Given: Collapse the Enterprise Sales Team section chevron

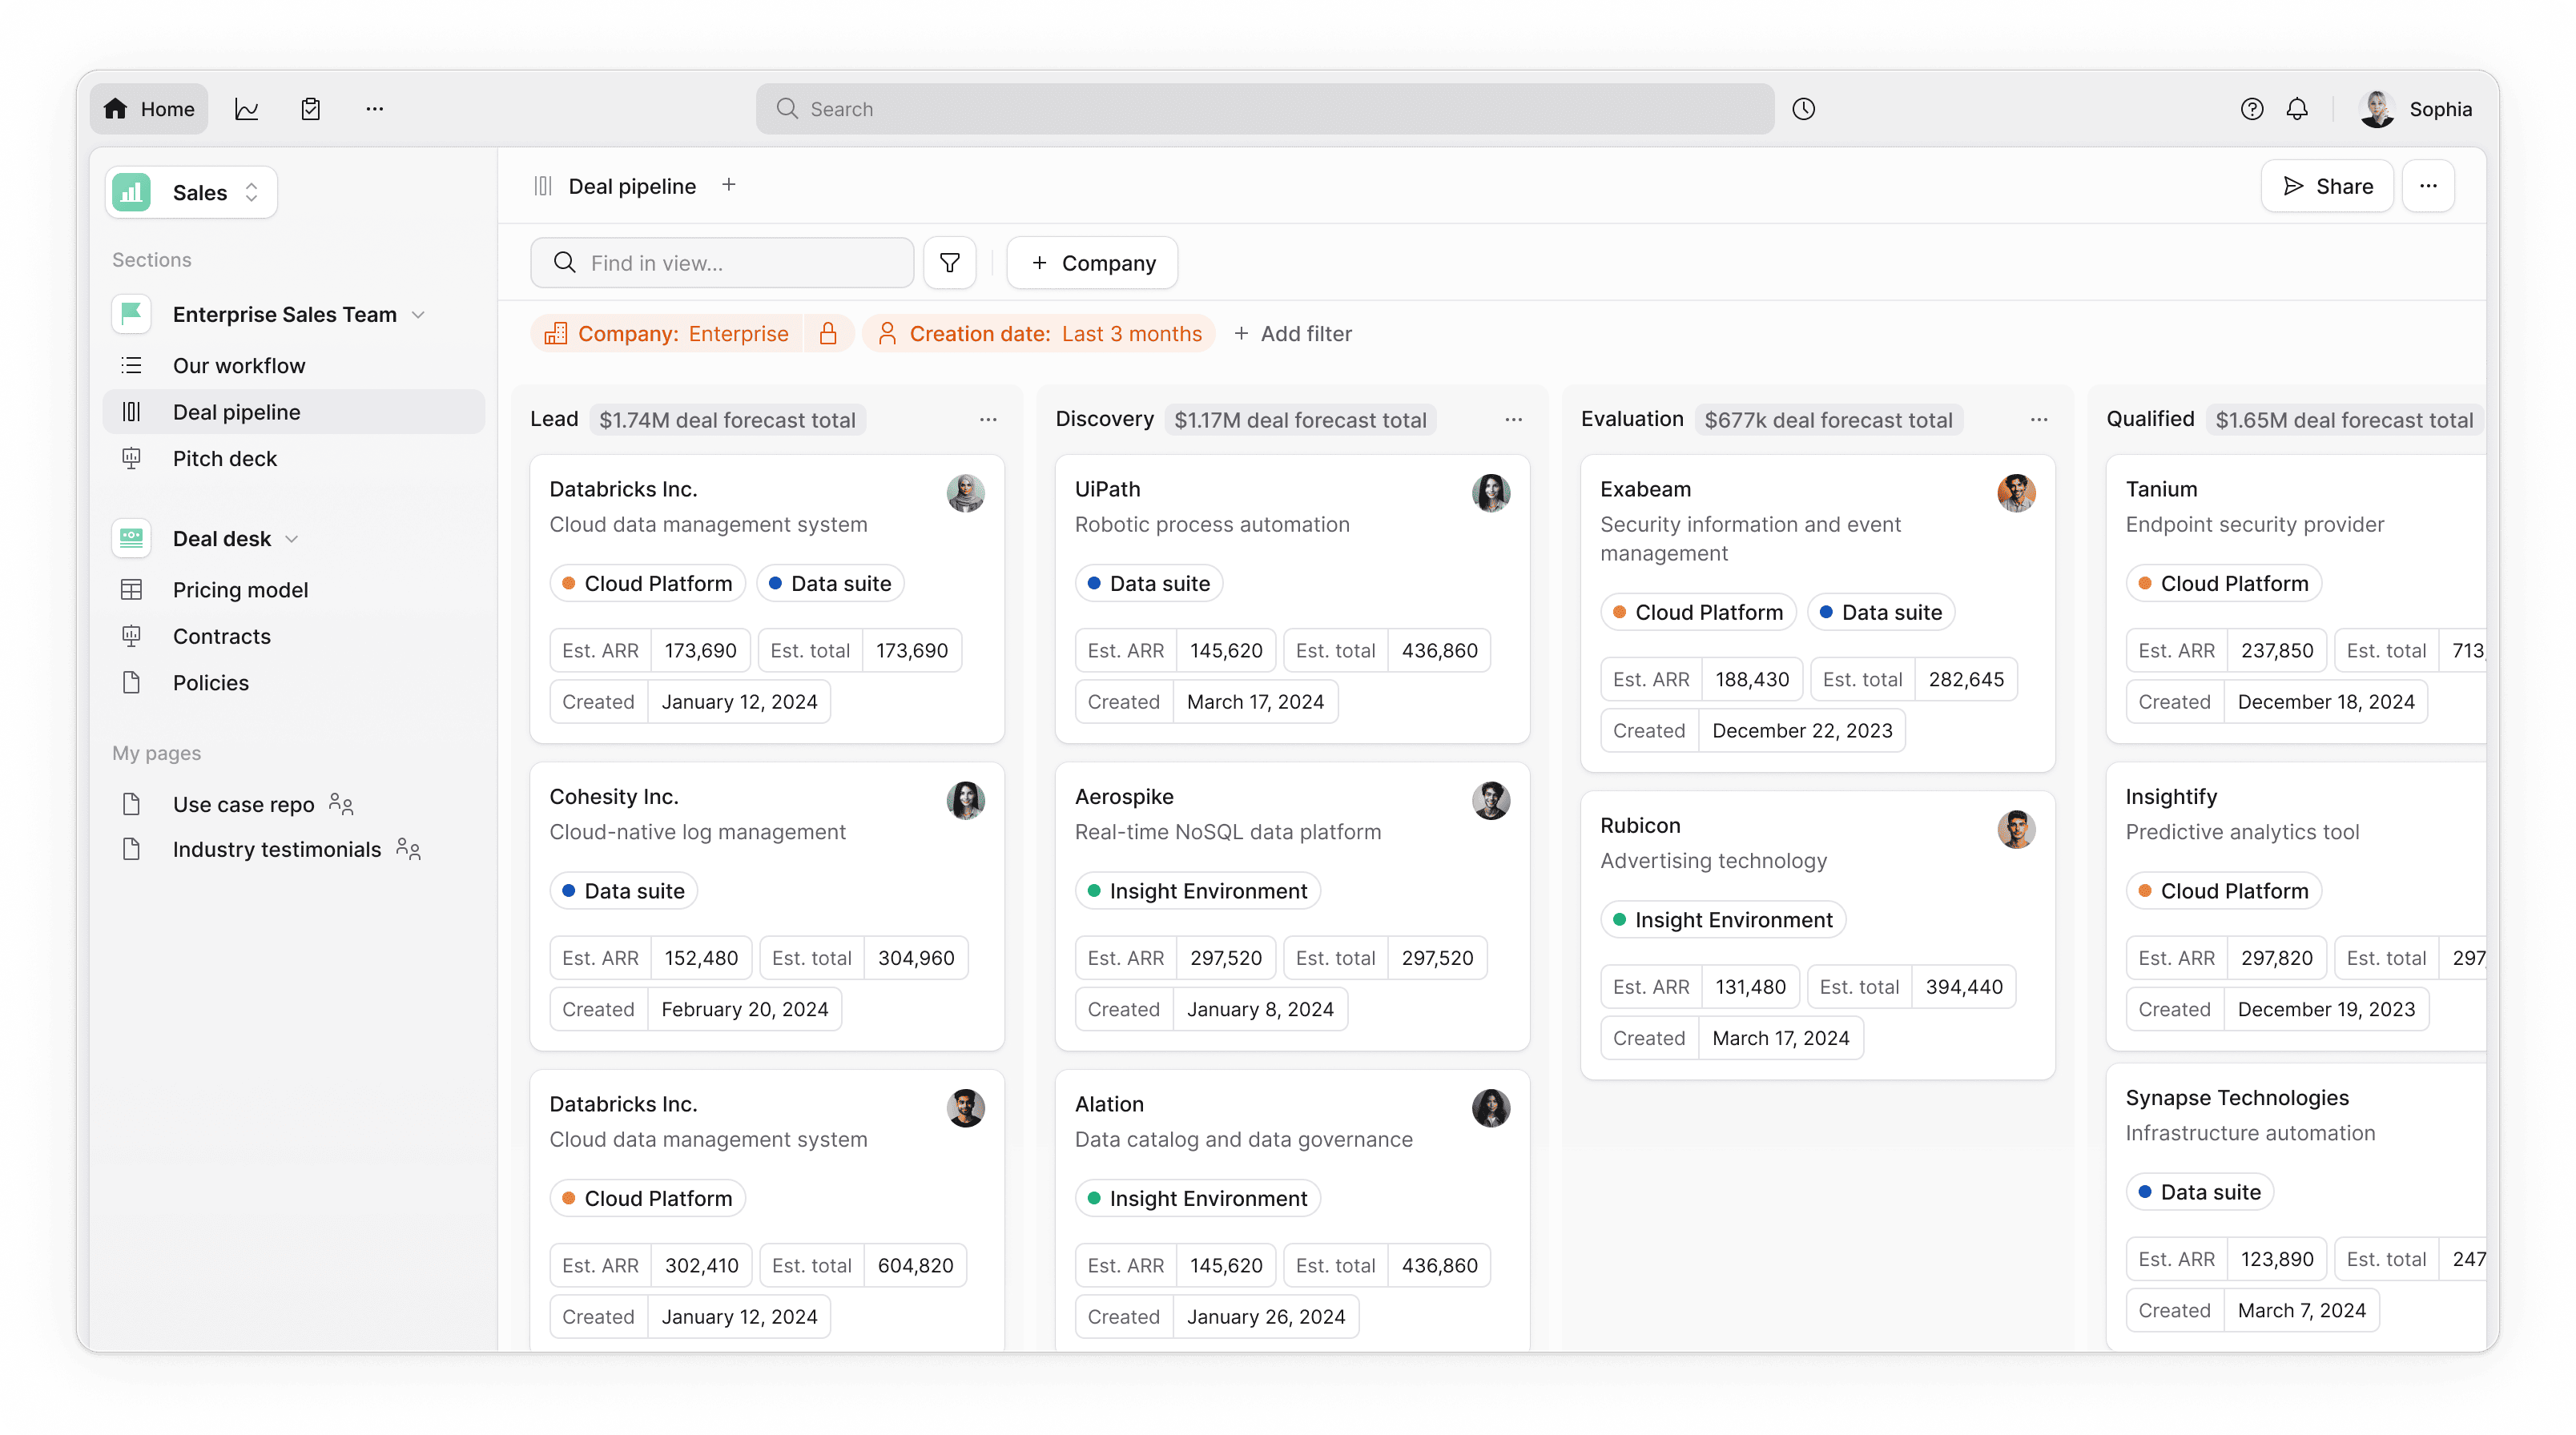Looking at the screenshot, I should coord(418,315).
